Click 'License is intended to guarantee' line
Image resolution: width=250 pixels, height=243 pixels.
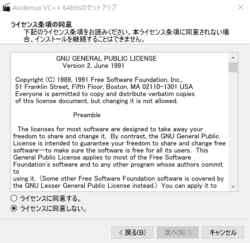[119, 143]
